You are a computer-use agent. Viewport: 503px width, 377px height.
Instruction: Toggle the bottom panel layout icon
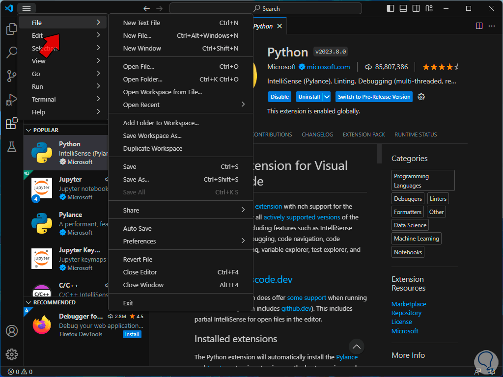coord(403,8)
